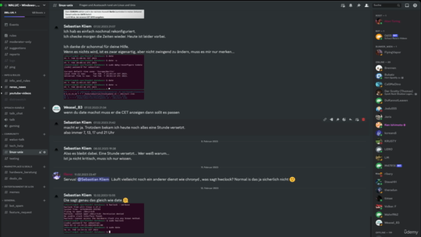This screenshot has width=421, height=237.
Task: Open the threads icon in the header
Action: pyautogui.click(x=343, y=5)
